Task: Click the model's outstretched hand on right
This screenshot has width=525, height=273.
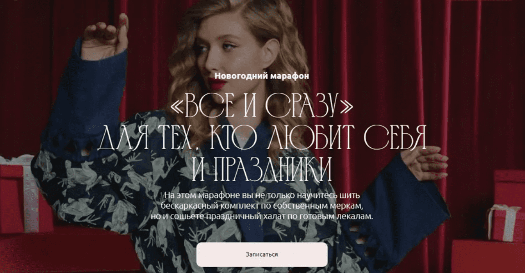Action: [x=424, y=163]
